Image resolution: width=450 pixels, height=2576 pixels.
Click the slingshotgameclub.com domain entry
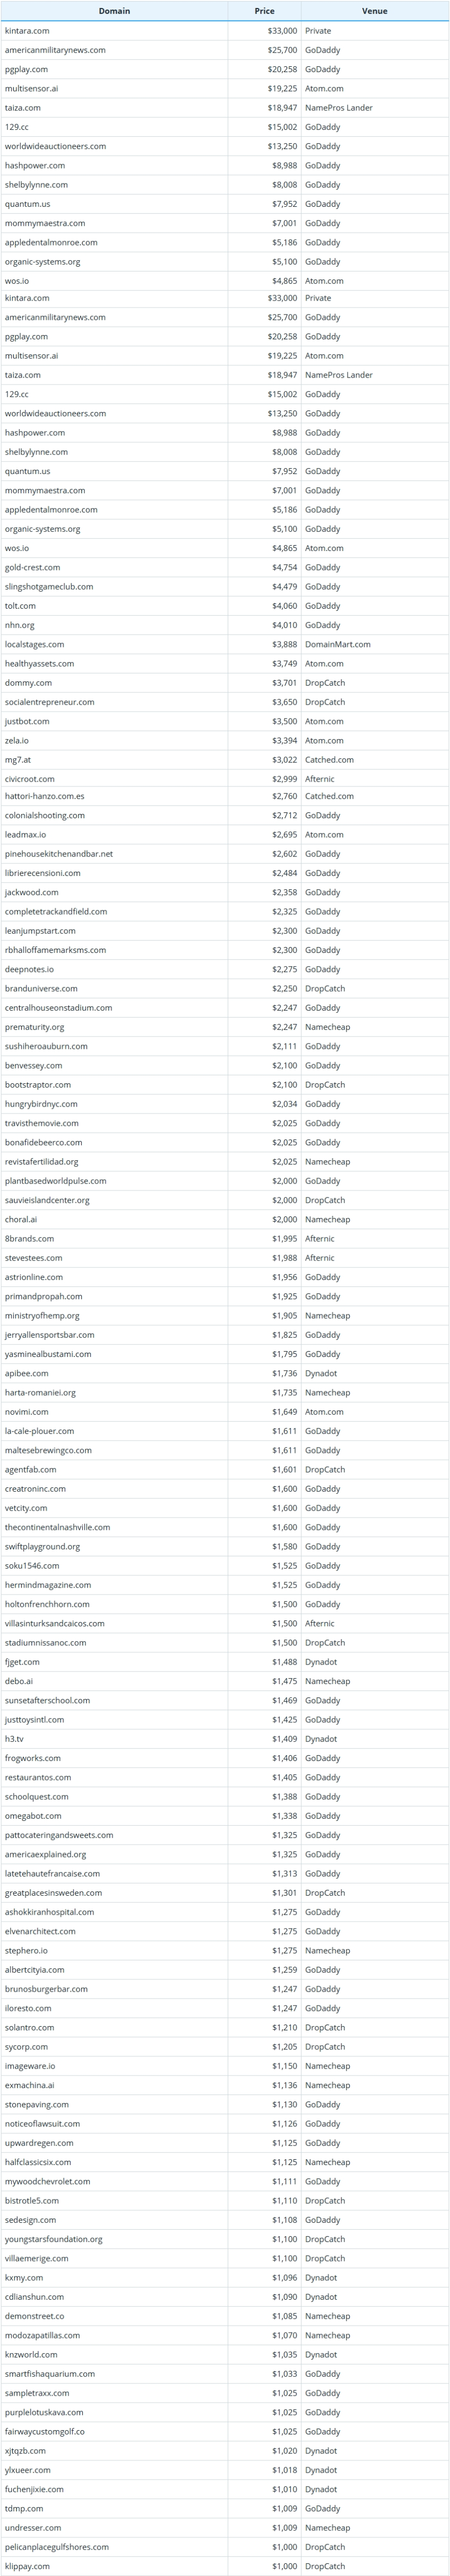pyautogui.click(x=49, y=586)
